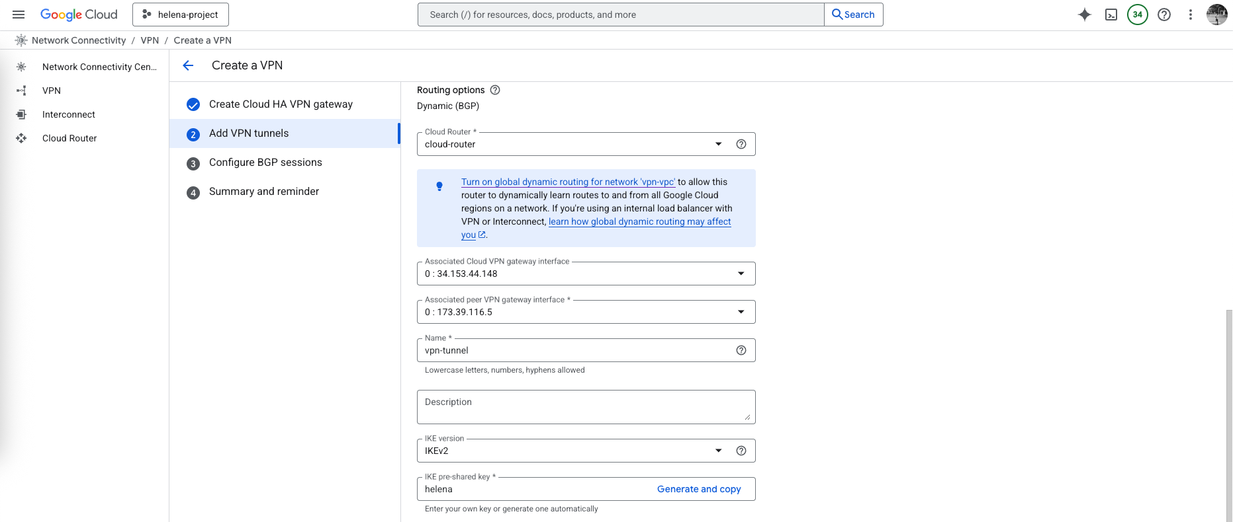1233x522 pixels.
Task: Click Generate and copy pre-shared key
Action: coord(698,489)
